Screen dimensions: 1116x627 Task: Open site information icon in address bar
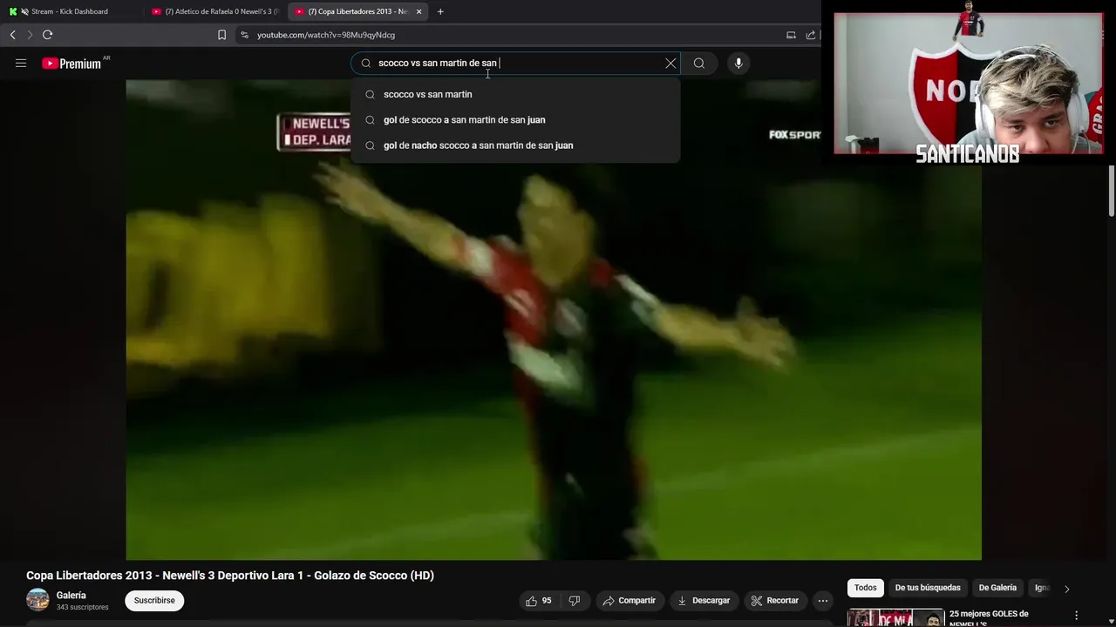[244, 35]
